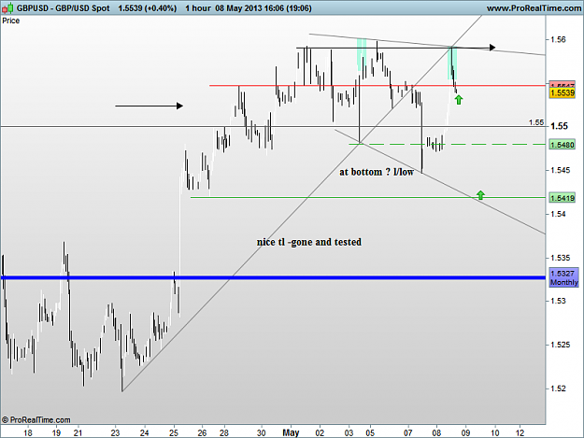The image size is (584, 438).
Task: Select the thick blue Monthly horizontal line
Action: click(273, 277)
